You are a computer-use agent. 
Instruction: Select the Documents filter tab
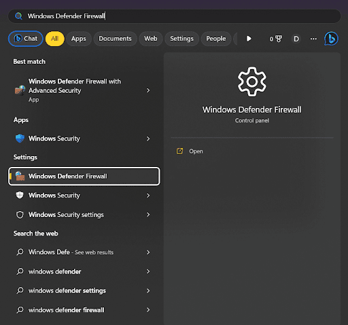click(115, 39)
